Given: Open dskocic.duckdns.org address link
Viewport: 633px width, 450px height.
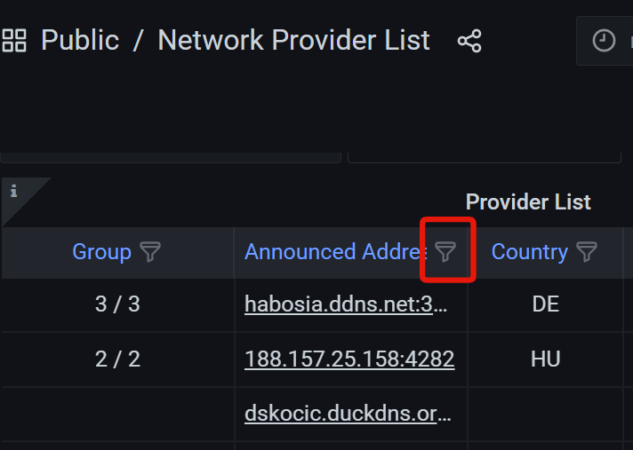Looking at the screenshot, I should (348, 414).
